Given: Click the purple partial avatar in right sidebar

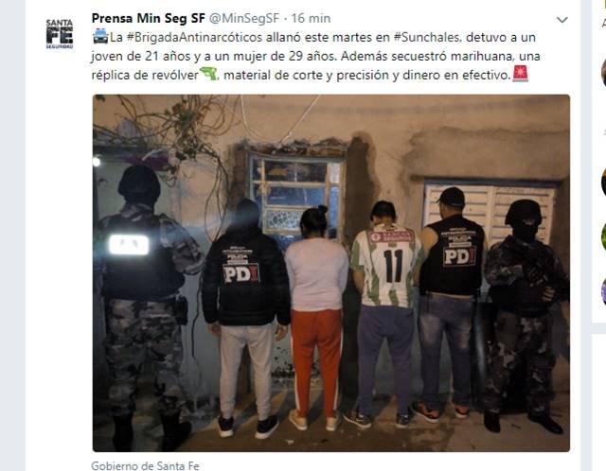Looking at the screenshot, I should point(603,290).
